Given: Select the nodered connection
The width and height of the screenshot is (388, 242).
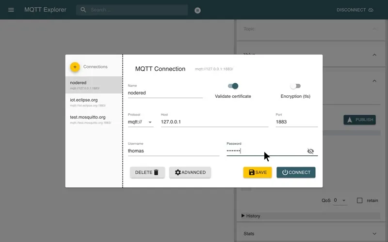Looking at the screenshot, I should (x=94, y=85).
